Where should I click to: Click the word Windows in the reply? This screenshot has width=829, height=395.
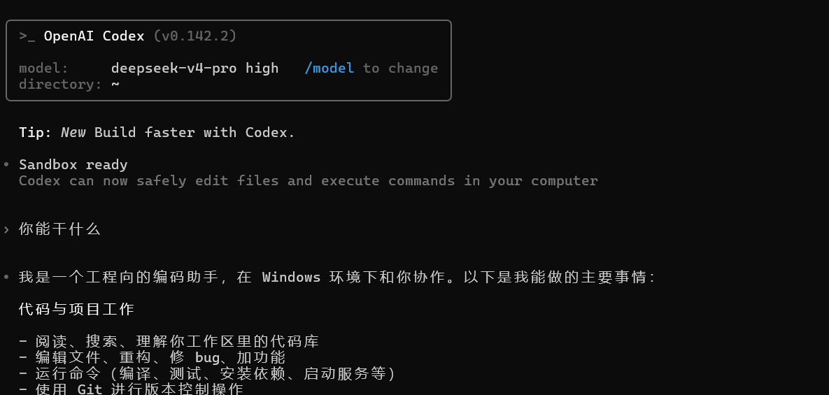(x=291, y=278)
